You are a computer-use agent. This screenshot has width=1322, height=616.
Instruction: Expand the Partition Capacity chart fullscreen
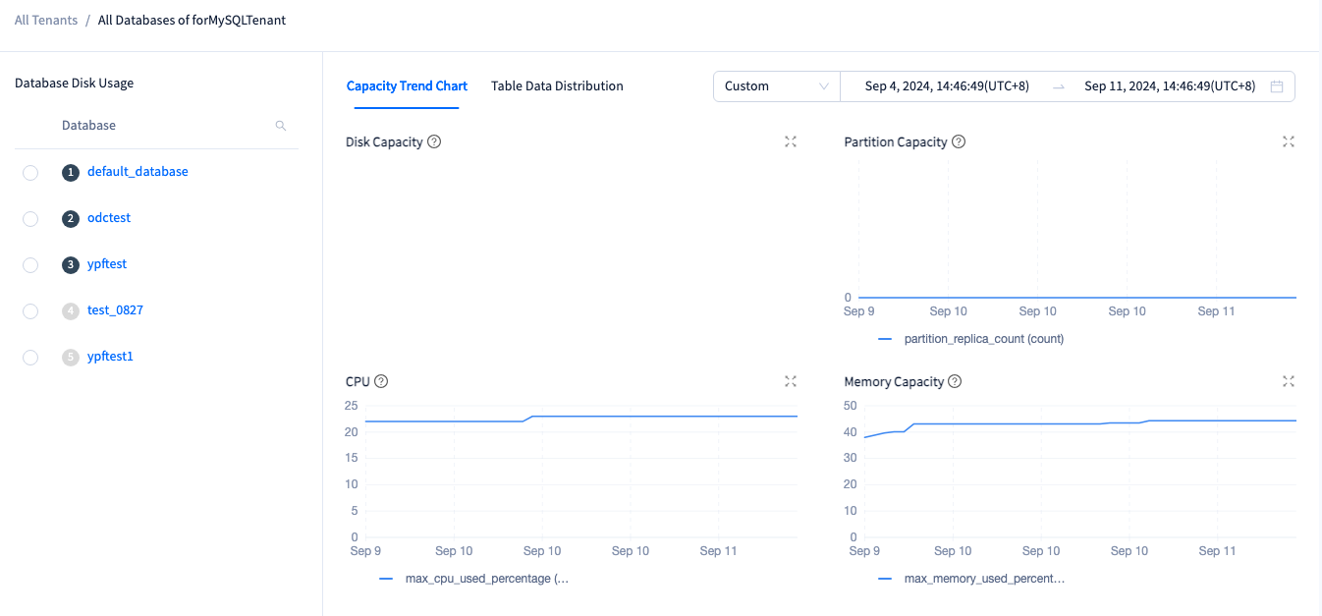click(x=1289, y=141)
